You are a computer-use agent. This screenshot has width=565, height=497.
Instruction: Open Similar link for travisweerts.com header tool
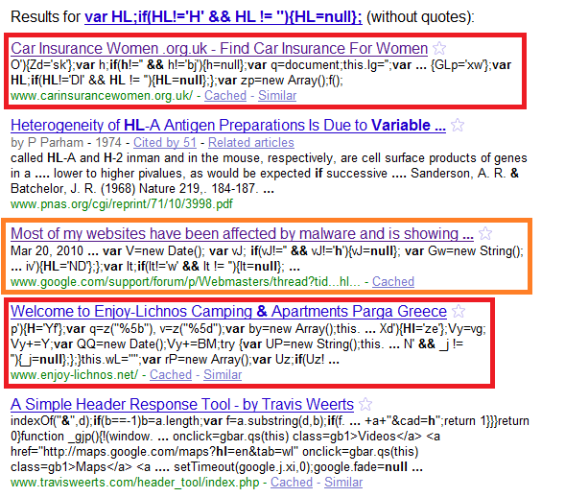(x=343, y=483)
